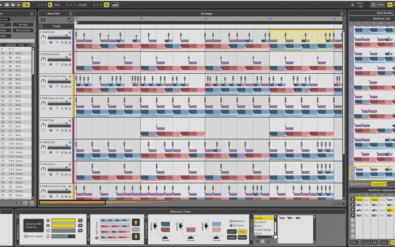395x247 pixels.
Task: Click the MIDI indicator in top bar
Action: click(x=381, y=5)
